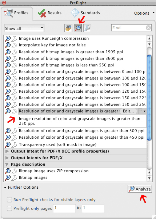This screenshot has height=219, width=156.
Task: Click check icon of the selected greater-than row
Action: [8, 111]
